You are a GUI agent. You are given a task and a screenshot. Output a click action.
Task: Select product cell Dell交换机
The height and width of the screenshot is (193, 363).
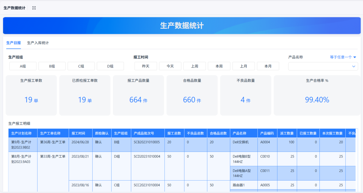(244, 145)
